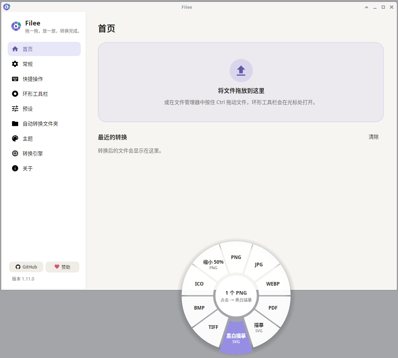The width and height of the screenshot is (398, 358).
Task: Click the 版本 1.11.0 text
Action: (x=23, y=279)
